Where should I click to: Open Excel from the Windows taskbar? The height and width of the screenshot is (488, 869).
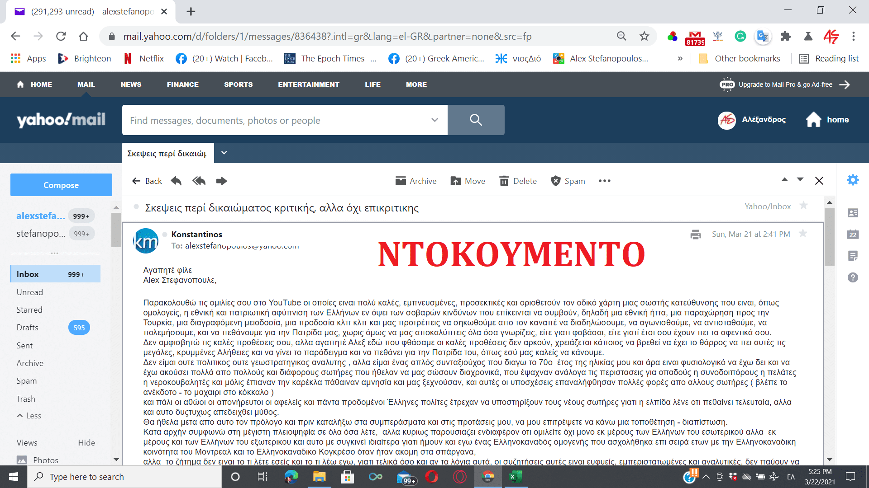(516, 477)
